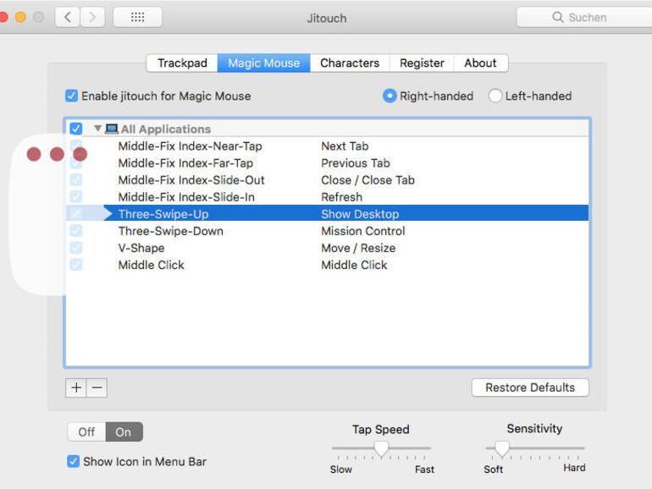Show all preferences grid button

[138, 18]
